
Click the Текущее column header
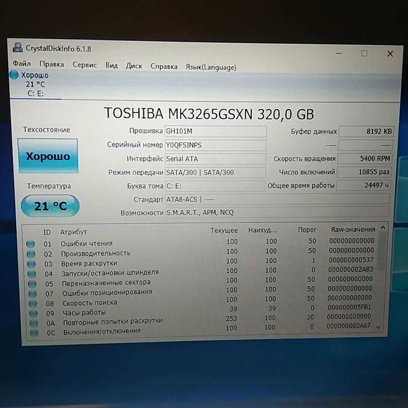(224, 230)
